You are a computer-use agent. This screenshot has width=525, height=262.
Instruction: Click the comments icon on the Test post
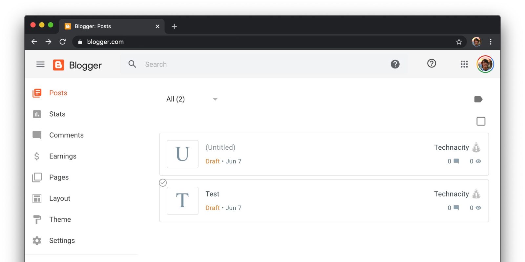click(x=456, y=208)
